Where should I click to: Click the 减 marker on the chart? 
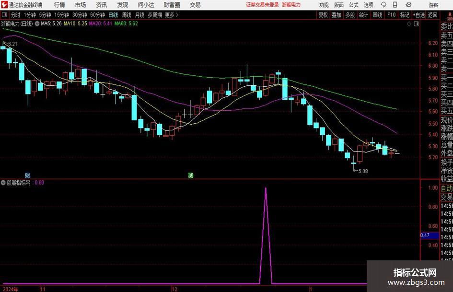click(x=191, y=175)
